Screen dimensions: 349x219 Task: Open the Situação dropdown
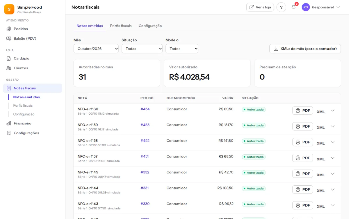pos(142,49)
